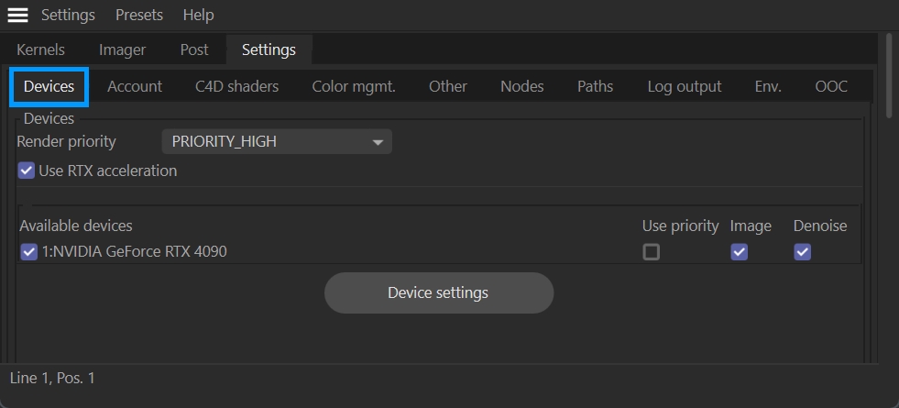Viewport: 899px width, 408px height.
Task: Open the Help menu
Action: click(x=198, y=16)
